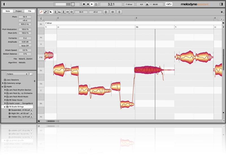
Task: Select the pitch tool in toolbar
Action: pos(55,12)
